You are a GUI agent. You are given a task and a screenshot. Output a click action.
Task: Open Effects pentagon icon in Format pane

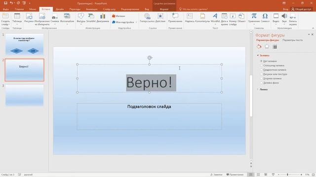click(x=267, y=47)
